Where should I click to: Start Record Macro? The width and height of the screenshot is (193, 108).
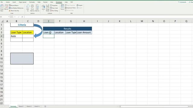[14, 5]
